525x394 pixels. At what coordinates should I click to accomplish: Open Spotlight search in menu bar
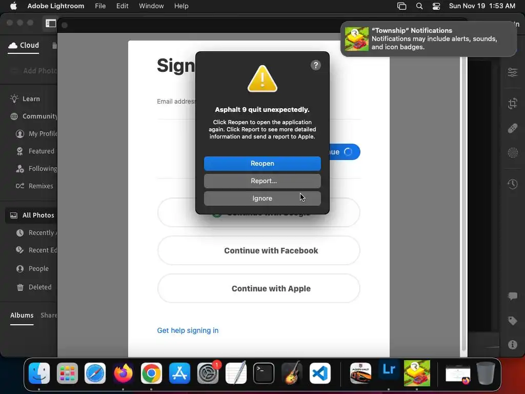point(419,6)
